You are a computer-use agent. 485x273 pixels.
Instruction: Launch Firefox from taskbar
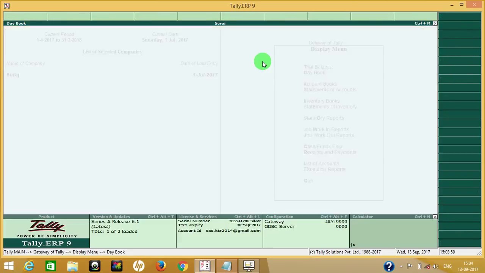[x=161, y=266]
